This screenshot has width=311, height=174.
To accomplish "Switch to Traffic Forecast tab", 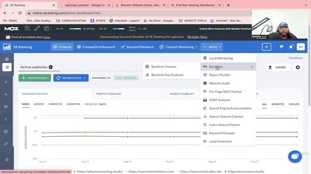I will click(x=109, y=94).
